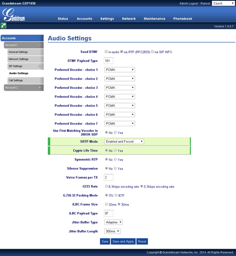Open Preferred Vocoder choice 5 dropdown
Image resolution: width=236 pixels, height=256 pixels.
[x=120, y=106]
